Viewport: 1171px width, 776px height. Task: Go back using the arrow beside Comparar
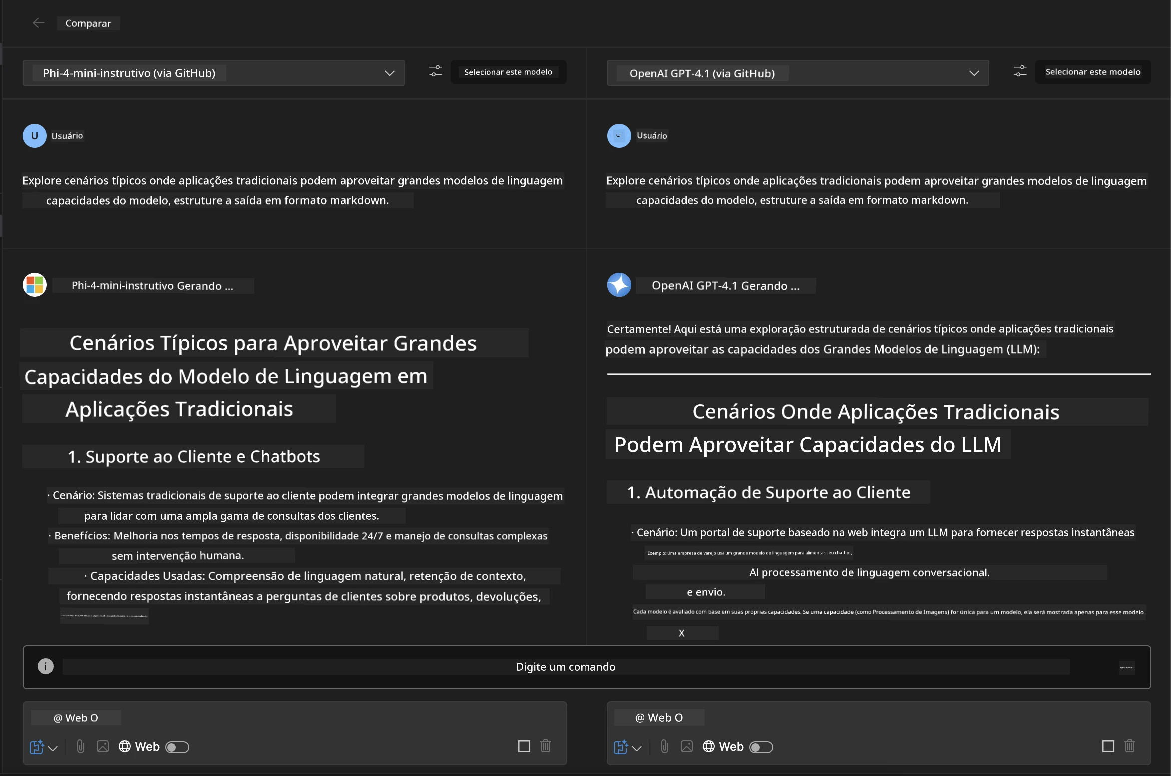pyautogui.click(x=38, y=23)
